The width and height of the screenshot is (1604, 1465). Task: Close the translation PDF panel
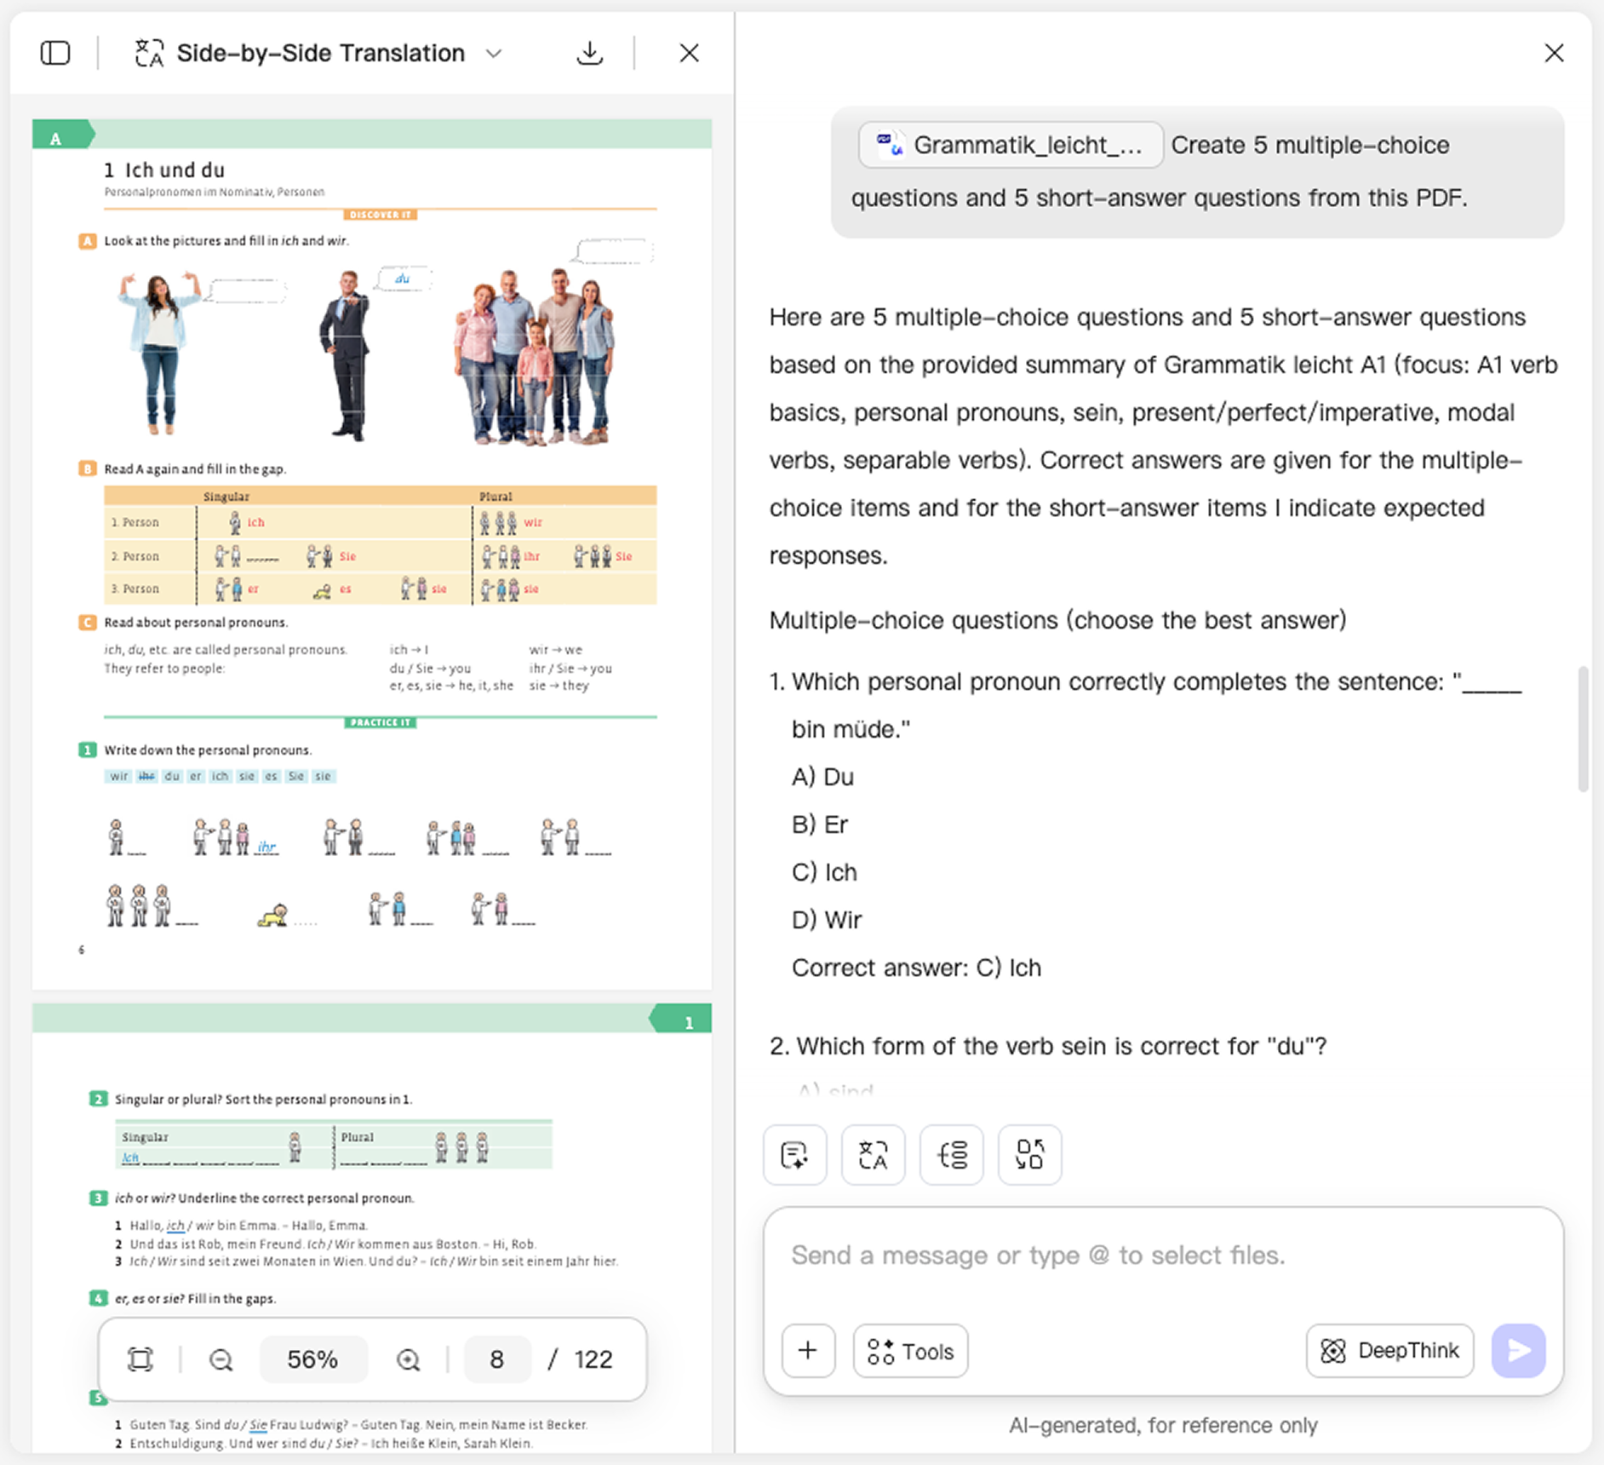pyautogui.click(x=689, y=53)
